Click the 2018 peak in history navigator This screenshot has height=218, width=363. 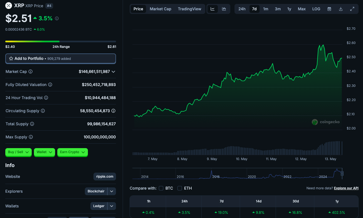pos(212,172)
